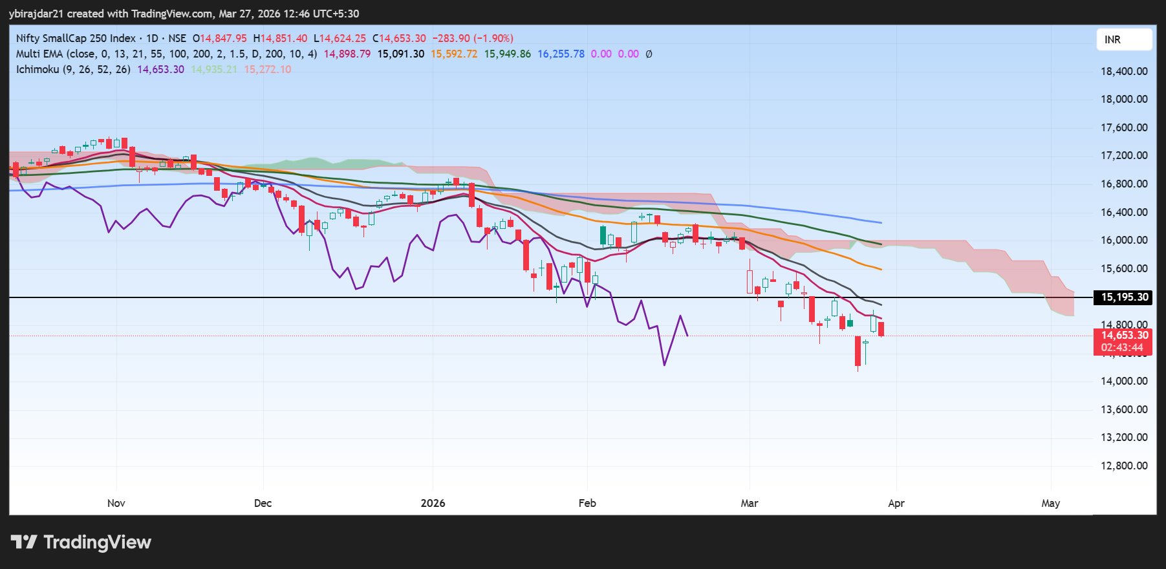Select orange EMA value 15,592.72
Viewport: 1166px width, 569px height.
pyautogui.click(x=454, y=54)
